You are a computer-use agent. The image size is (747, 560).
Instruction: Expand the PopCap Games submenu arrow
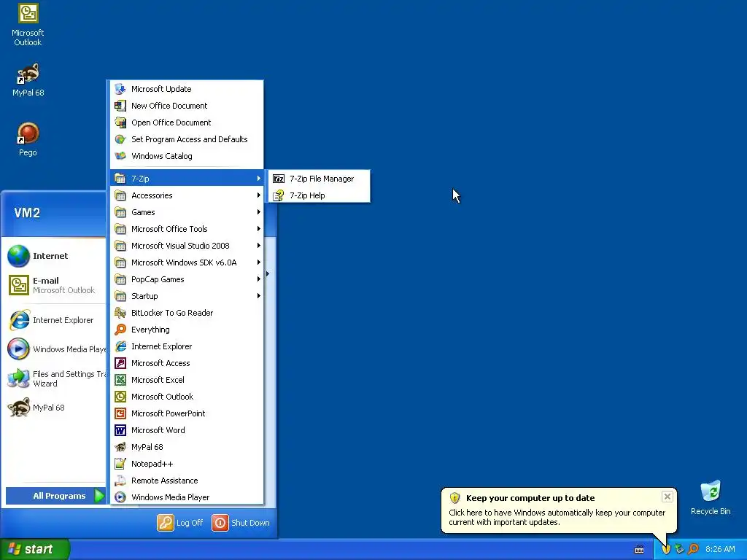(259, 279)
